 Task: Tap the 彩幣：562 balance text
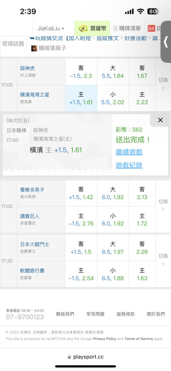click(x=129, y=129)
